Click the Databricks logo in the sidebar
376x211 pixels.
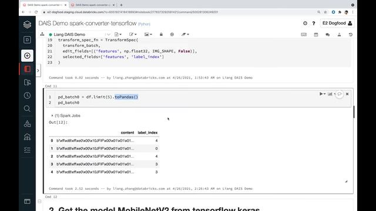pyautogui.click(x=27, y=25)
